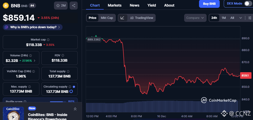Click the Buy BNB button
Screen dimensions: 253x120
tap(209, 4)
